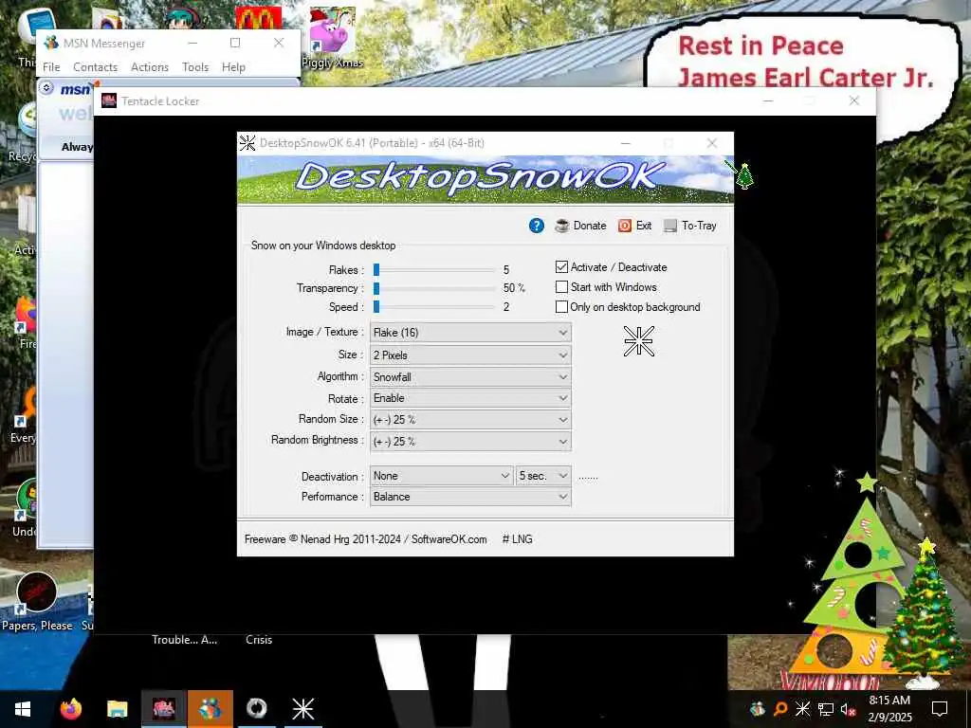
Task: Open the Algorithm dropdown showing Snowfall
Action: tap(470, 377)
